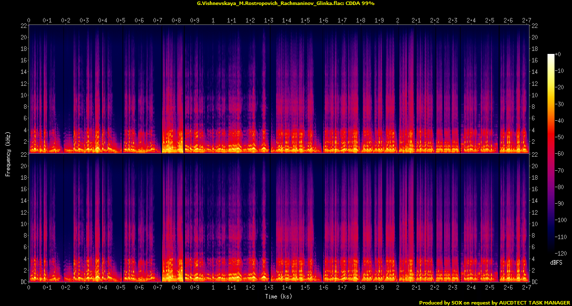Click the '+0' value on the color scale

(558, 54)
